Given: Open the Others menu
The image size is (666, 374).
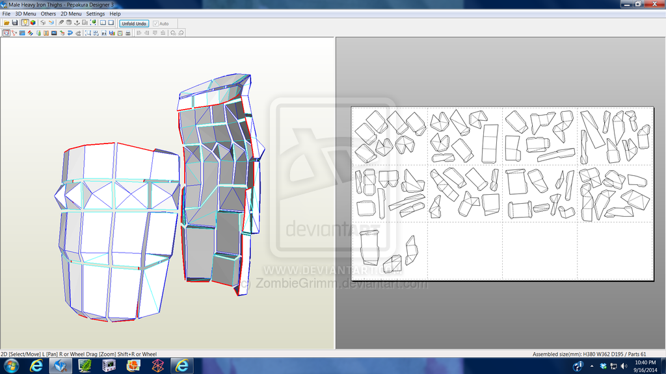Looking at the screenshot, I should 48,14.
